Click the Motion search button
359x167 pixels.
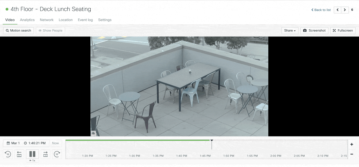point(18,30)
